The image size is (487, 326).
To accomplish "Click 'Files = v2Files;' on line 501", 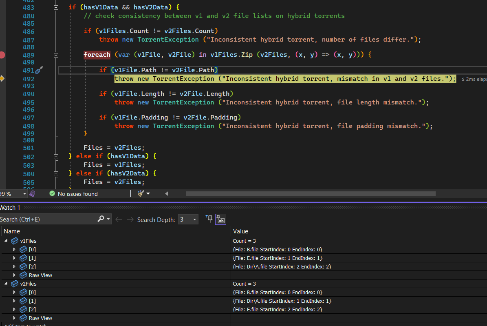I will [114, 147].
